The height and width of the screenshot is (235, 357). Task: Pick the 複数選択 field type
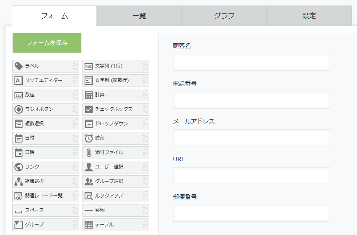coord(45,123)
